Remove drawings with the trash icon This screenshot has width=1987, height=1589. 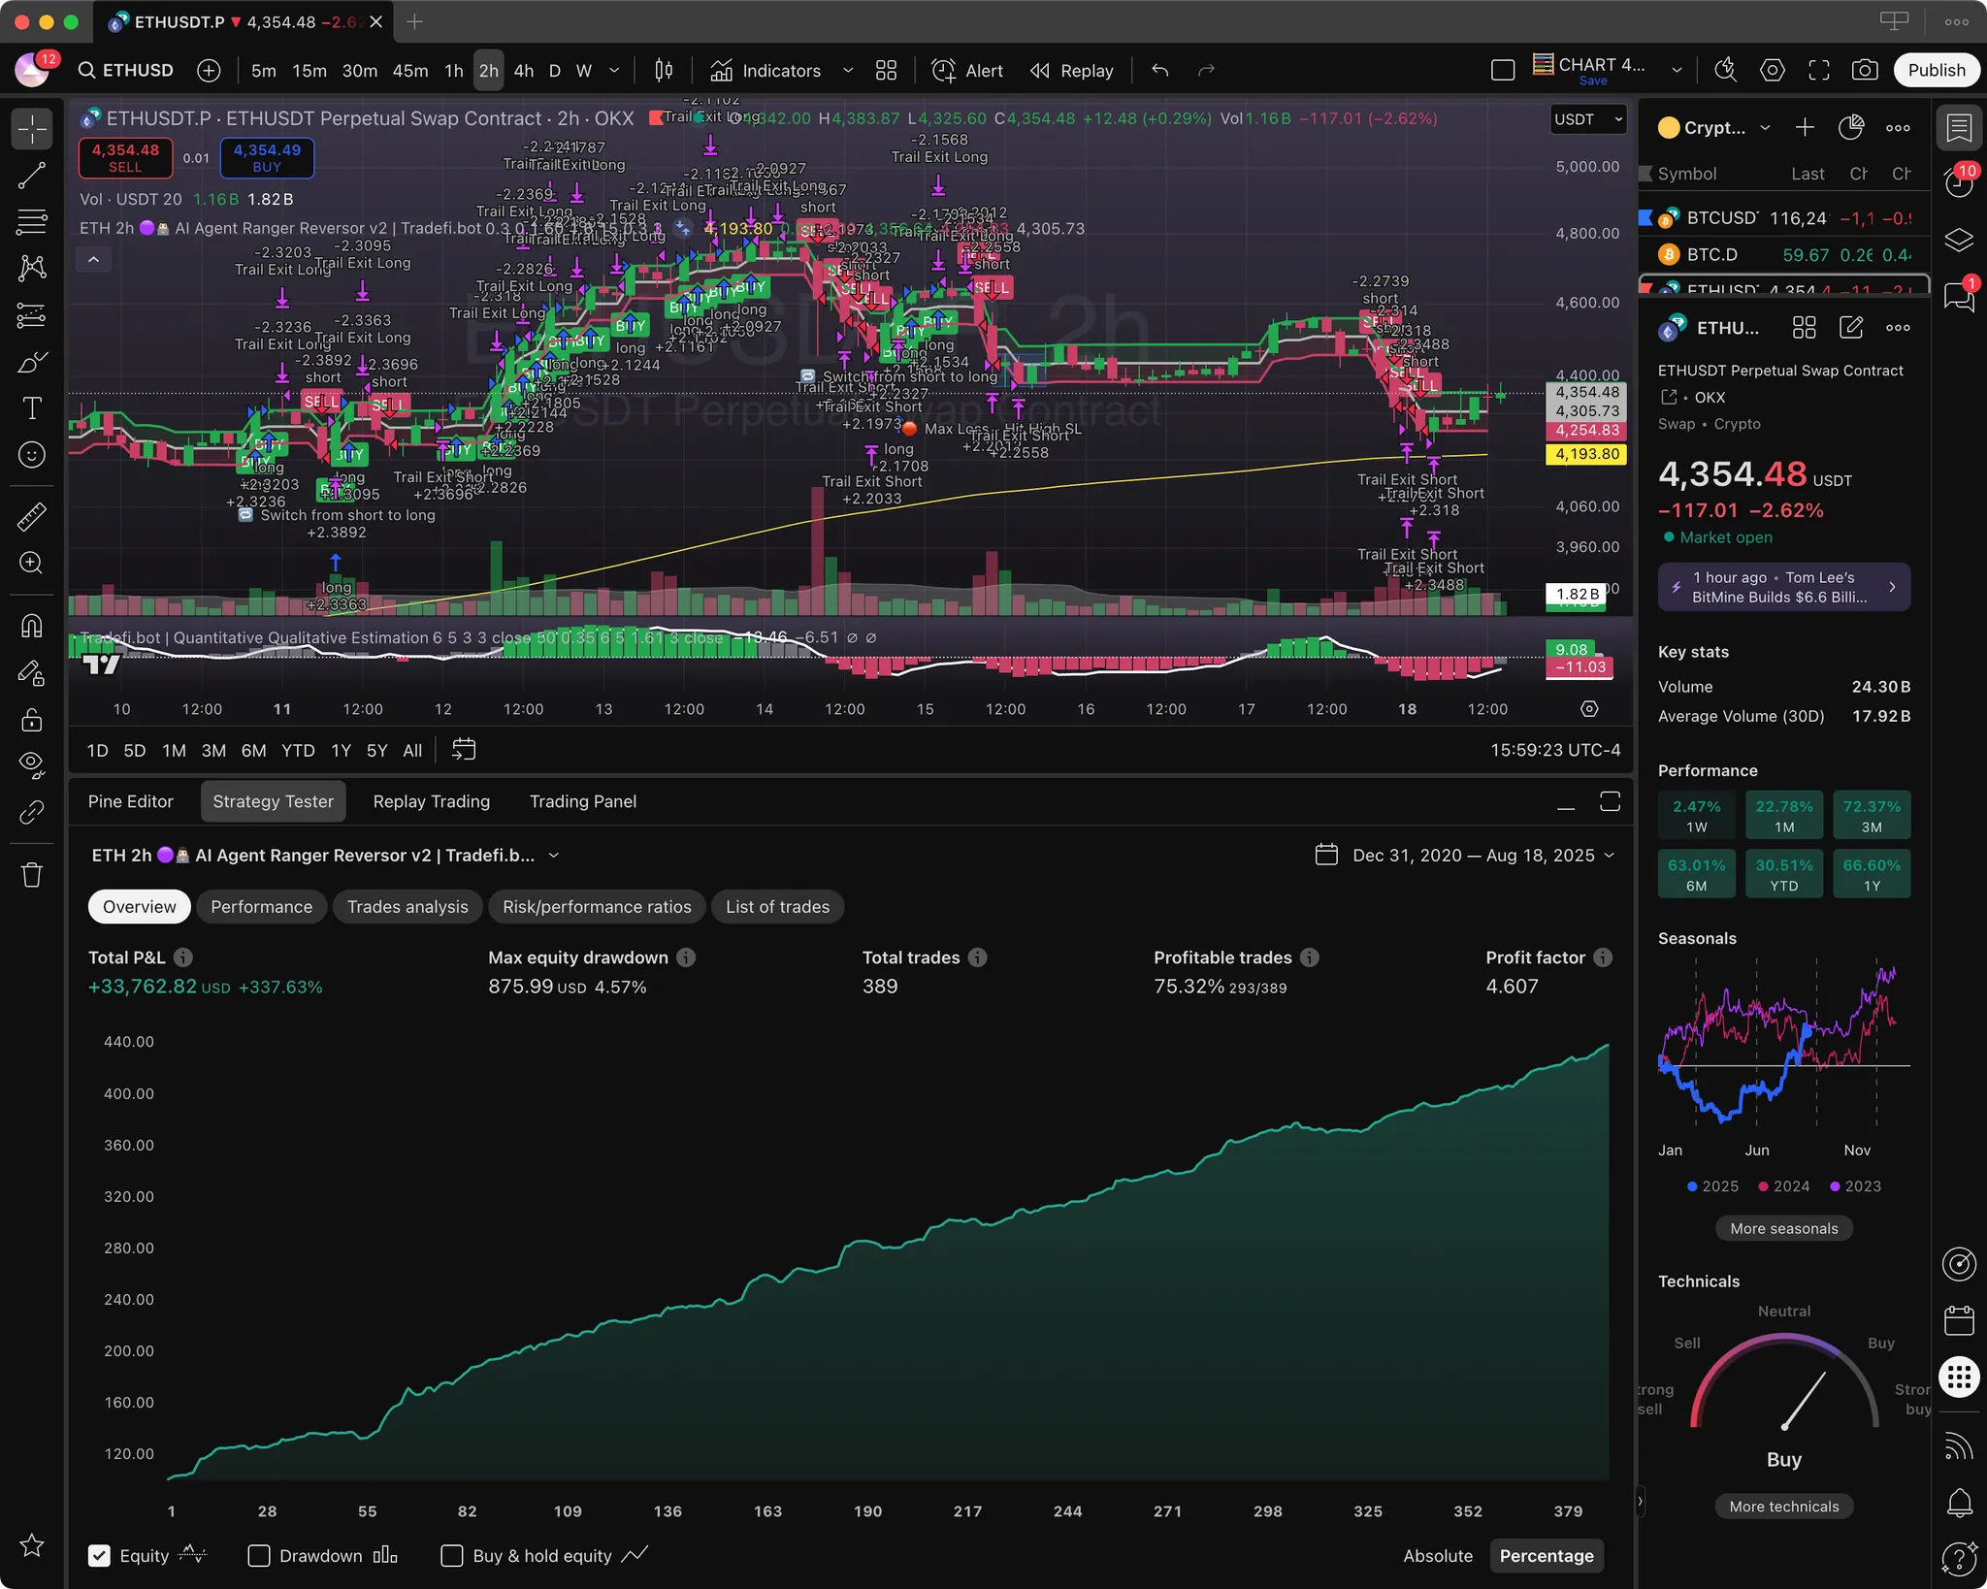pyautogui.click(x=32, y=875)
